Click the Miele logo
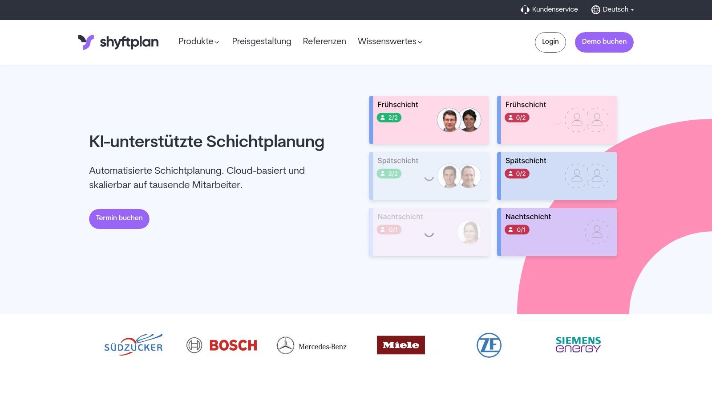Screen dimensions: 712x401 pyautogui.click(x=401, y=345)
